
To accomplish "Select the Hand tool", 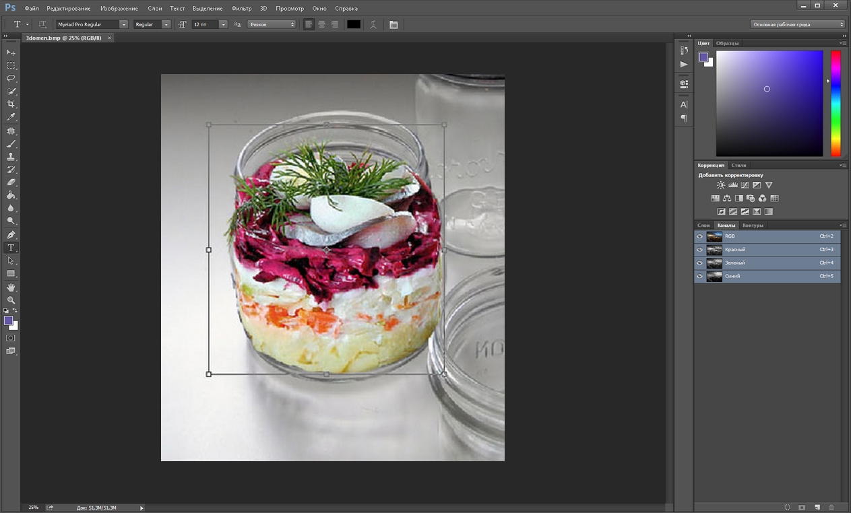I will pyautogui.click(x=11, y=287).
